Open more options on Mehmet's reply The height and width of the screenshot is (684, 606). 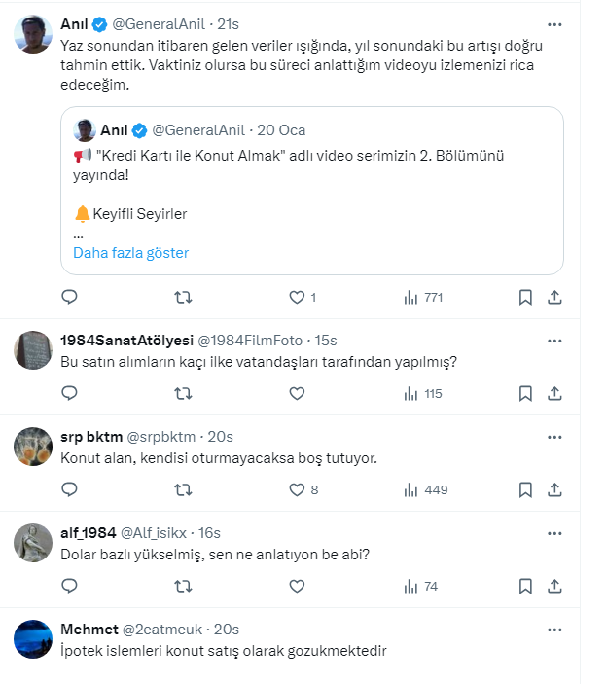554,629
